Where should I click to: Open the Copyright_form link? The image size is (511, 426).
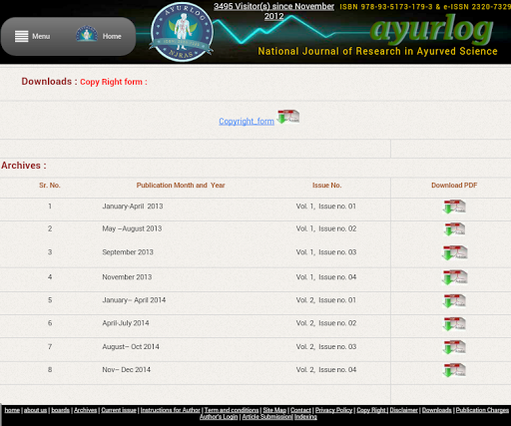click(247, 122)
